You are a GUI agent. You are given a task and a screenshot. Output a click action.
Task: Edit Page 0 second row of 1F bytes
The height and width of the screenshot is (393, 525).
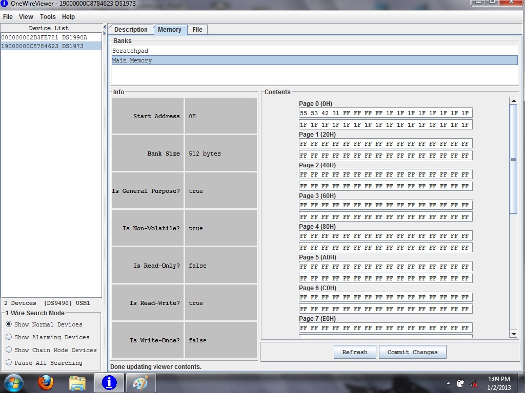click(x=386, y=125)
